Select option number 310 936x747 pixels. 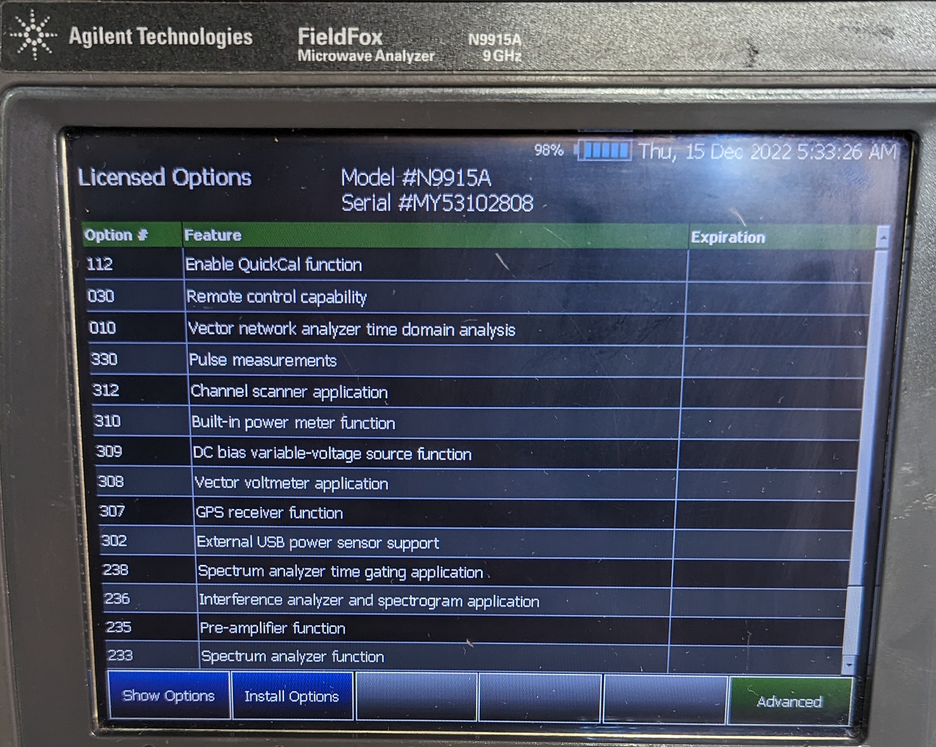coord(107,421)
